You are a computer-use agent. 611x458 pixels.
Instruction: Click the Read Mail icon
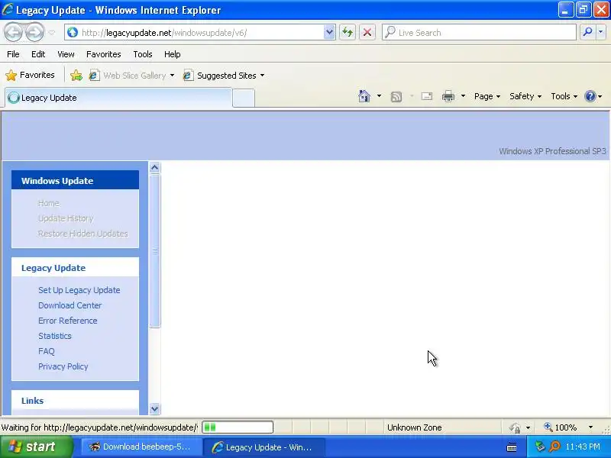click(427, 96)
